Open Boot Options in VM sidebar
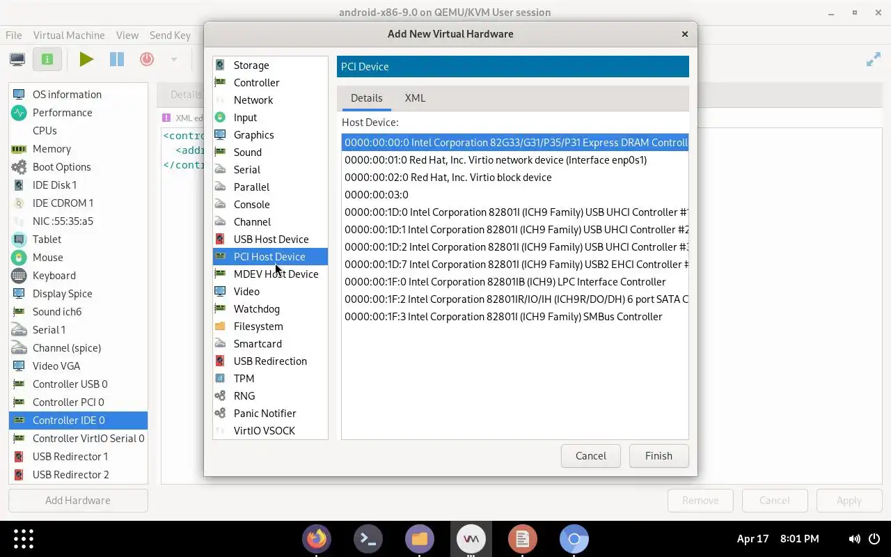Viewport: 891px width, 557px height. pos(78,167)
